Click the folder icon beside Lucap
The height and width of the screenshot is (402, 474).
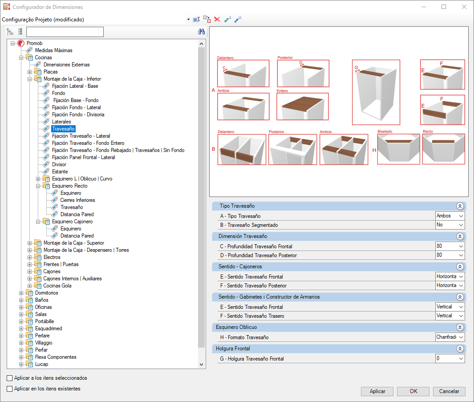[29, 364]
